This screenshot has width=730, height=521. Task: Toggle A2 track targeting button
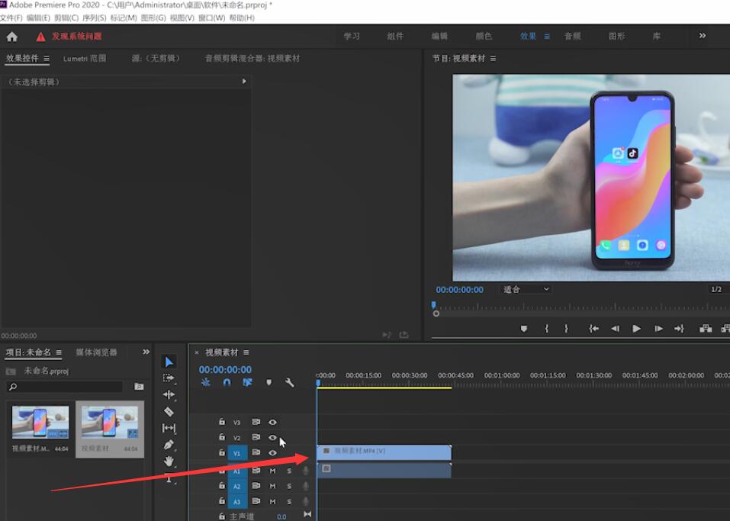237,486
